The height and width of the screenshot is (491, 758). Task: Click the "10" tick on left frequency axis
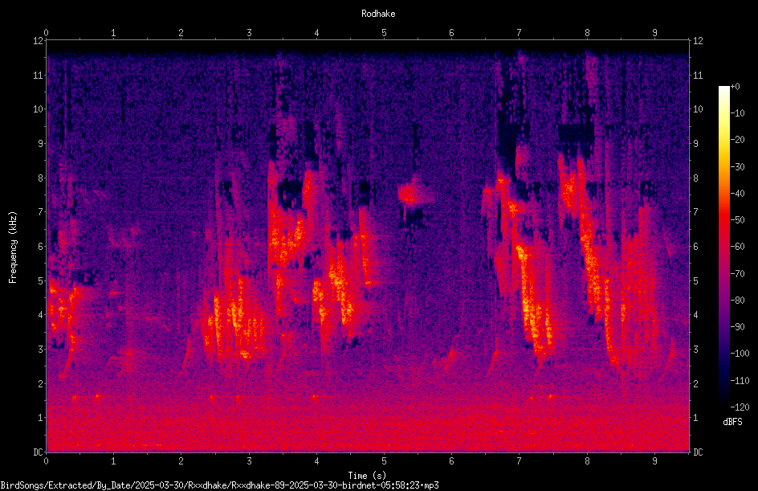[x=39, y=109]
